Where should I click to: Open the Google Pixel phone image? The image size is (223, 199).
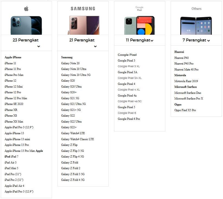coord(139,25)
